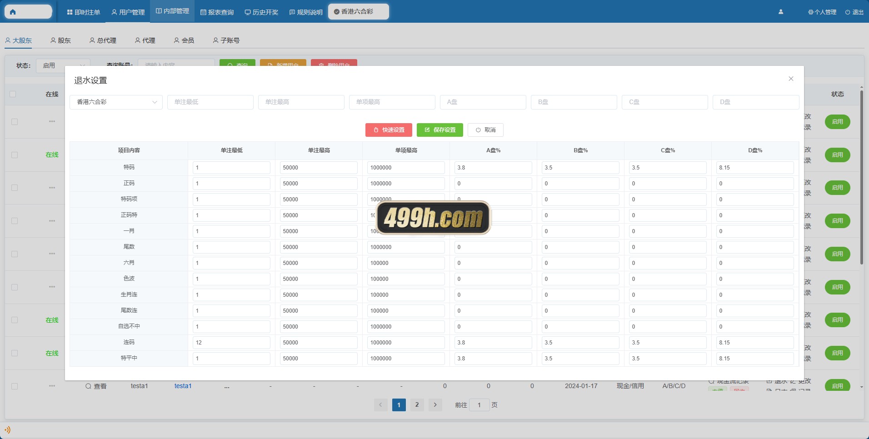The image size is (869, 439).
Task: Select page 1 in pagination
Action: point(399,404)
